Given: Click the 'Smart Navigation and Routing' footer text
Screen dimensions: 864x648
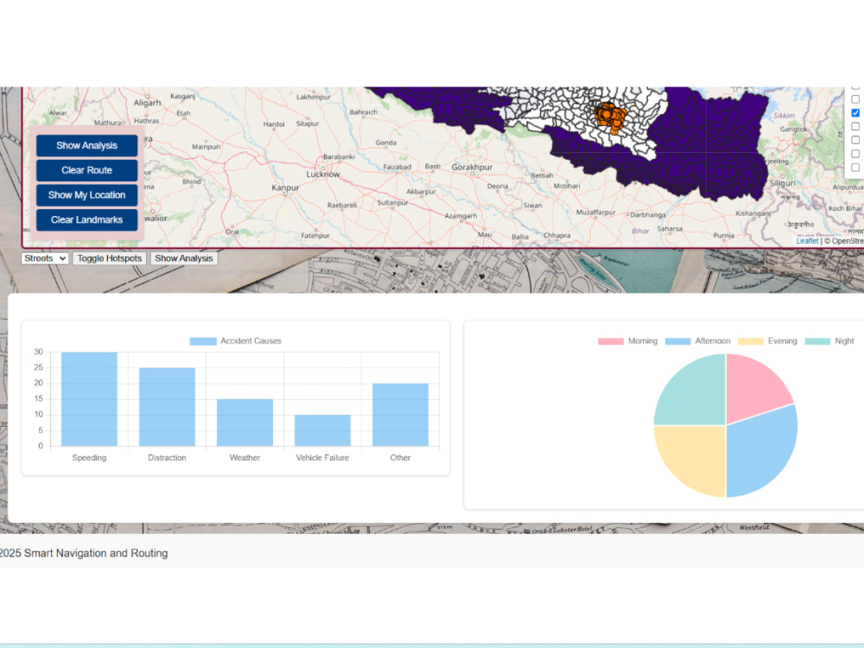Looking at the screenshot, I should point(96,553).
